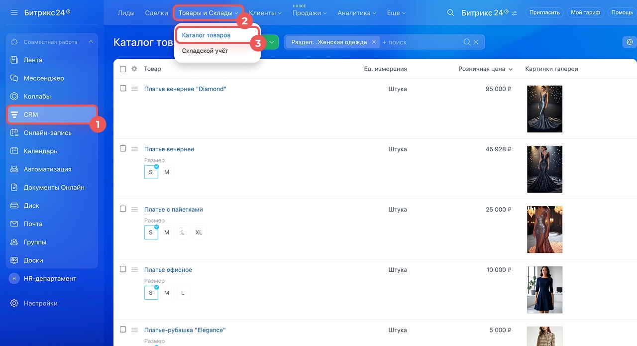Viewport: 637px width, 346px height.
Task: Open catalog settings gear at top right
Action: [x=630, y=42]
